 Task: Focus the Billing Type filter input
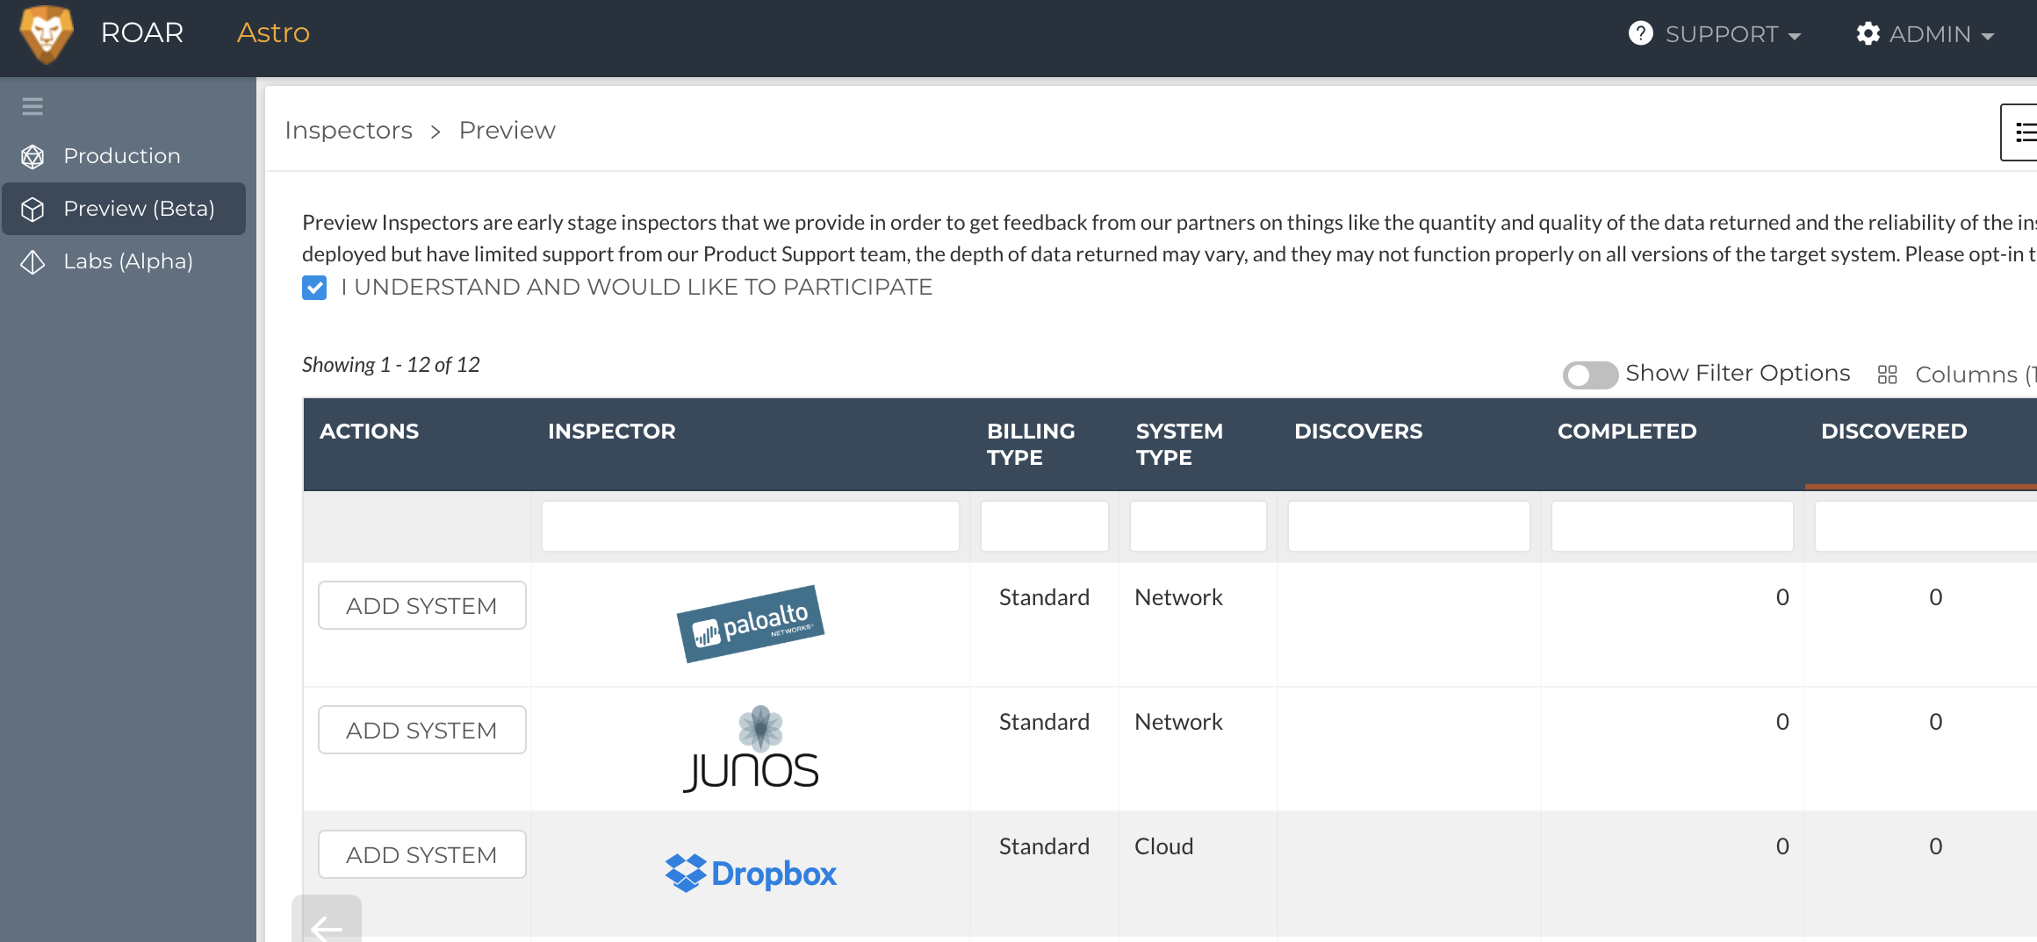(x=1045, y=526)
